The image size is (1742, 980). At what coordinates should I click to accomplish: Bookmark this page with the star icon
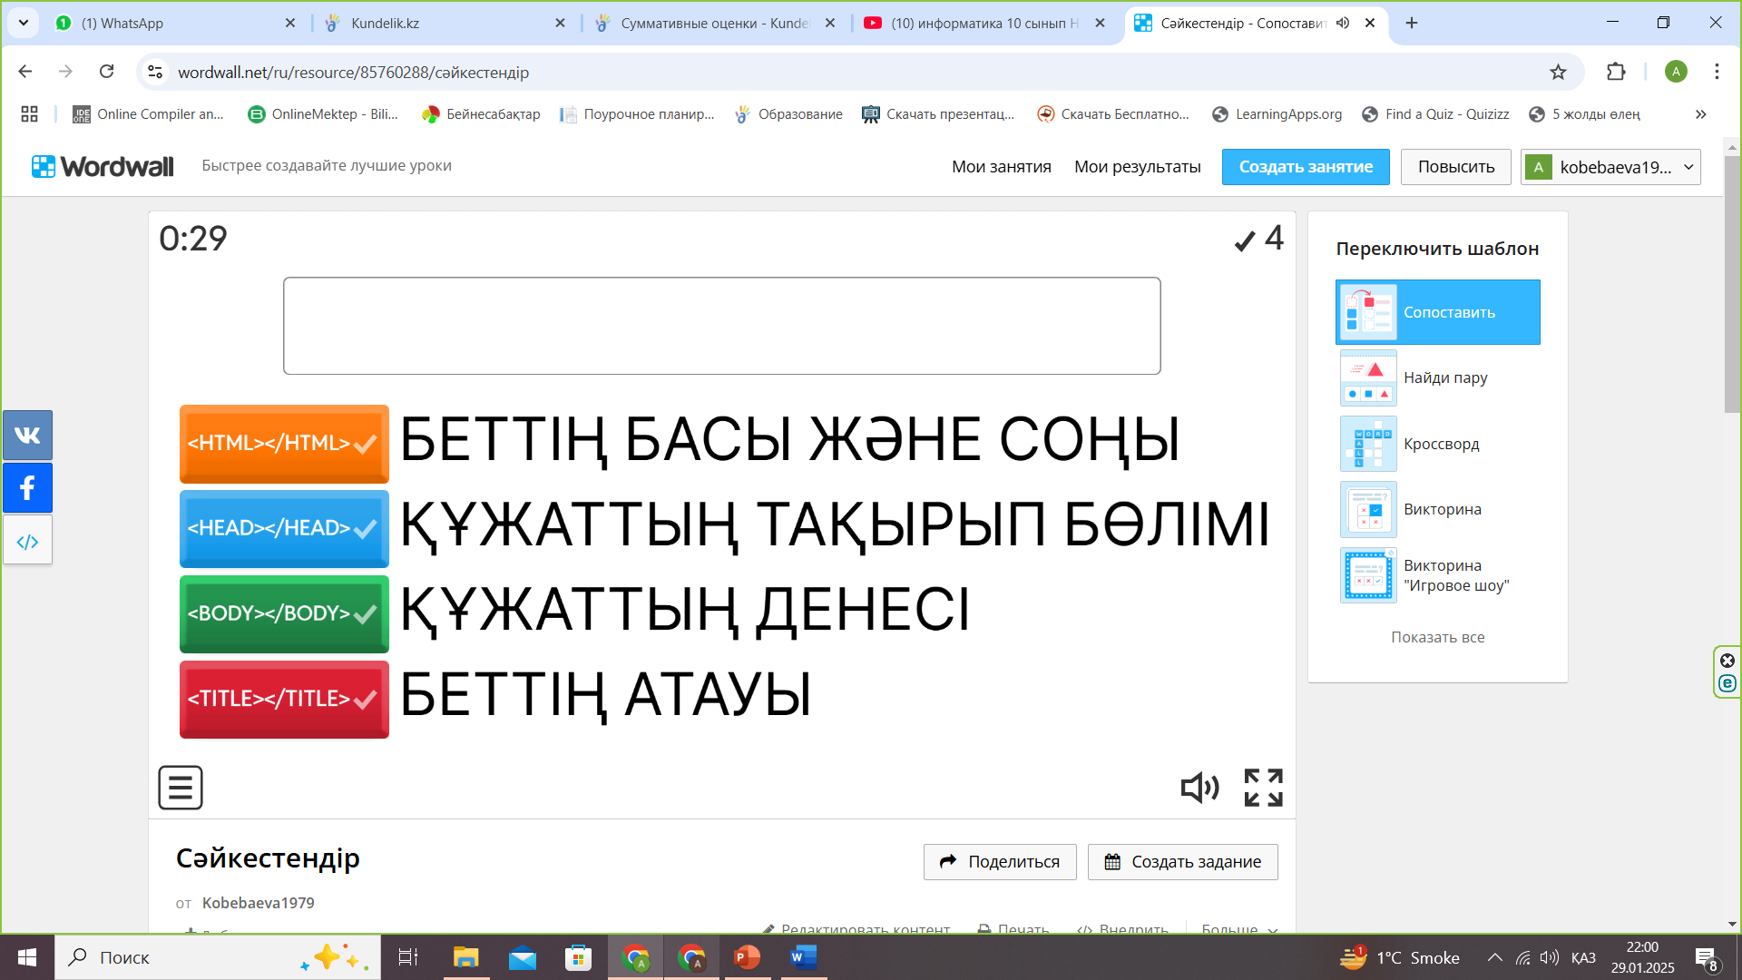click(1558, 72)
